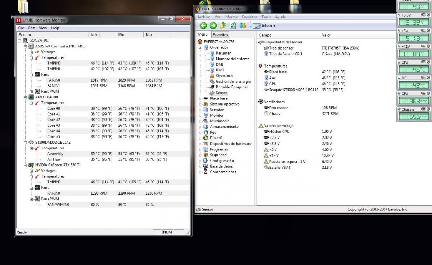Click the Comparaciones hourglass icon

tap(206, 172)
